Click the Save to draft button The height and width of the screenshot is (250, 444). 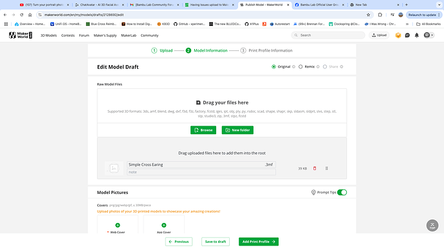coord(216,242)
